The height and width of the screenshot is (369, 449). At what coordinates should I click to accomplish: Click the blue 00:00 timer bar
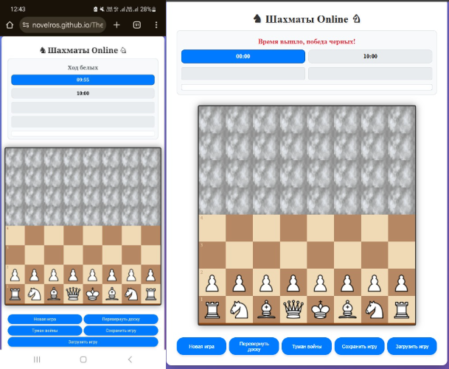(x=243, y=56)
